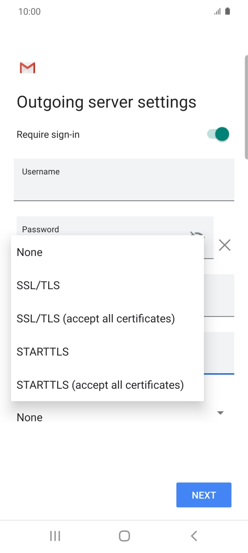Tap the home navigation icon
248x553 pixels.
(124, 536)
